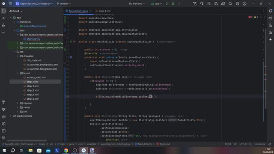The height and width of the screenshot is (154, 274).
Task: Collapse the app module node
Action: click(x=11, y=18)
